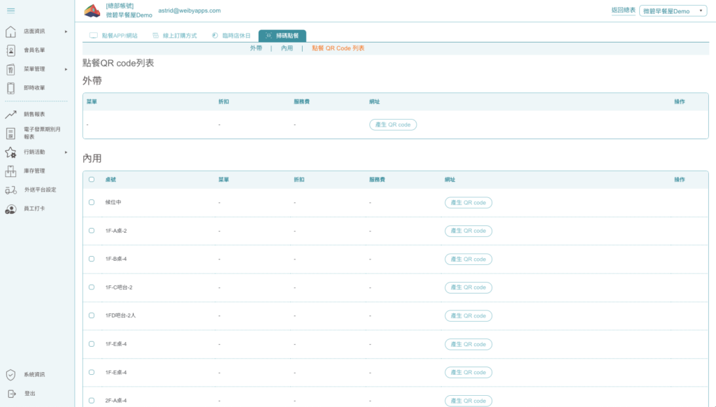The image size is (716, 407).
Task: Select the 點餐 QR Code 列表 sub-tab
Action: (x=338, y=48)
